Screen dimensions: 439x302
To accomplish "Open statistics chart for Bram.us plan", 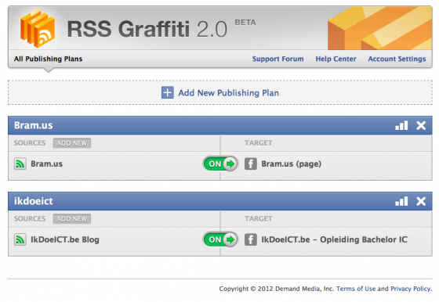I will pyautogui.click(x=401, y=125).
